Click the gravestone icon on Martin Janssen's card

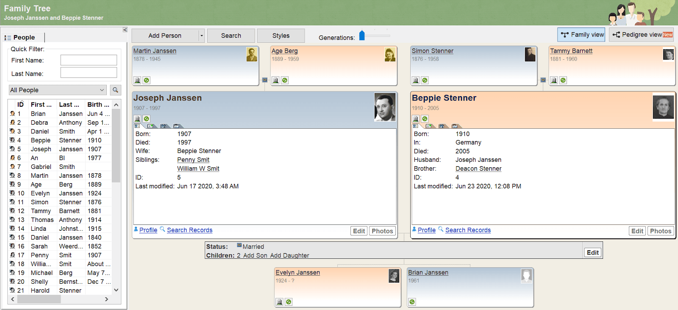[x=137, y=80]
